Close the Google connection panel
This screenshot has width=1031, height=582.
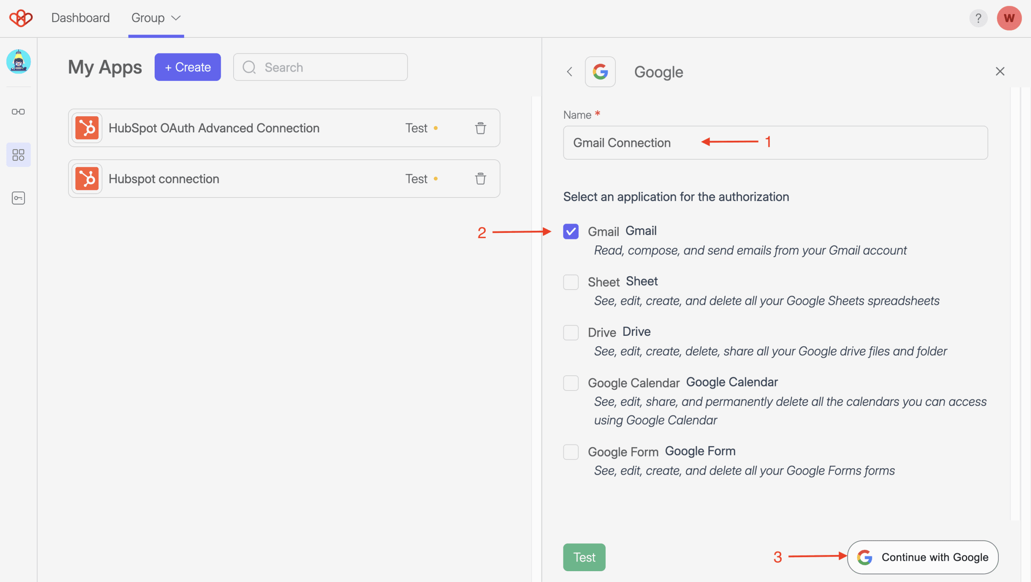1000,72
